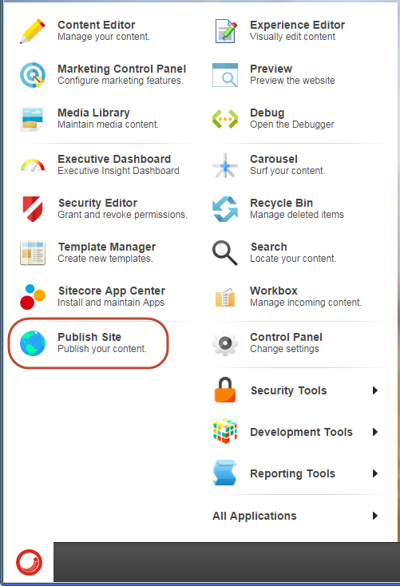Image resolution: width=400 pixels, height=586 pixels.
Task: Click the Search magnifying glass icon
Action: point(225,253)
